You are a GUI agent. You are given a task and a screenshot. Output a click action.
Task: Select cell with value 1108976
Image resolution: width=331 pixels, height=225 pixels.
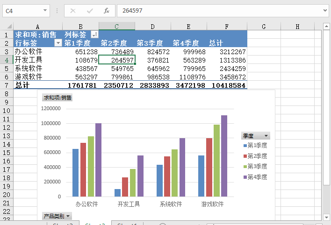click(x=189, y=77)
